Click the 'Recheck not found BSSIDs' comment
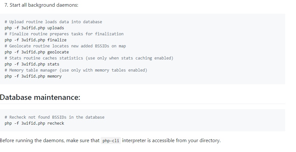The width and height of the screenshot is (296, 152). click(x=54, y=117)
